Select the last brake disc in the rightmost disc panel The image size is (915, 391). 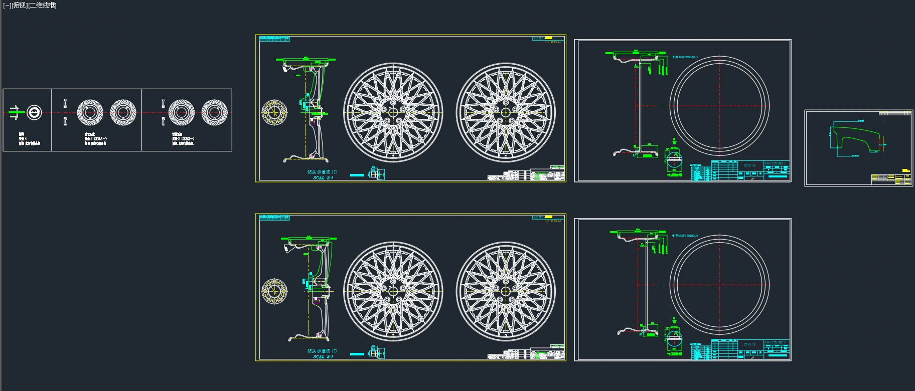coord(215,112)
